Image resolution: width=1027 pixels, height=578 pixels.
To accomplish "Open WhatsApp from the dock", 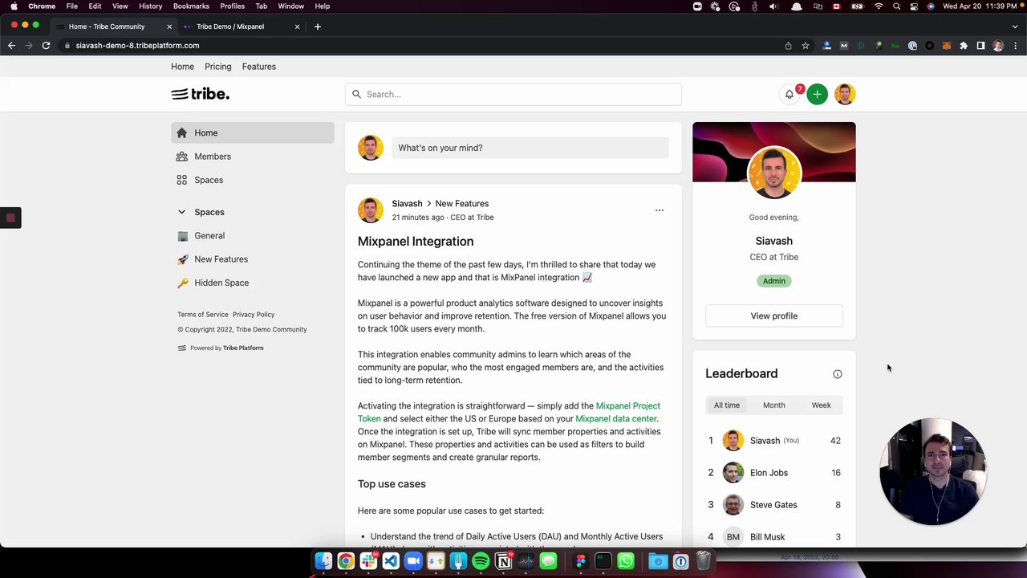I will point(626,561).
